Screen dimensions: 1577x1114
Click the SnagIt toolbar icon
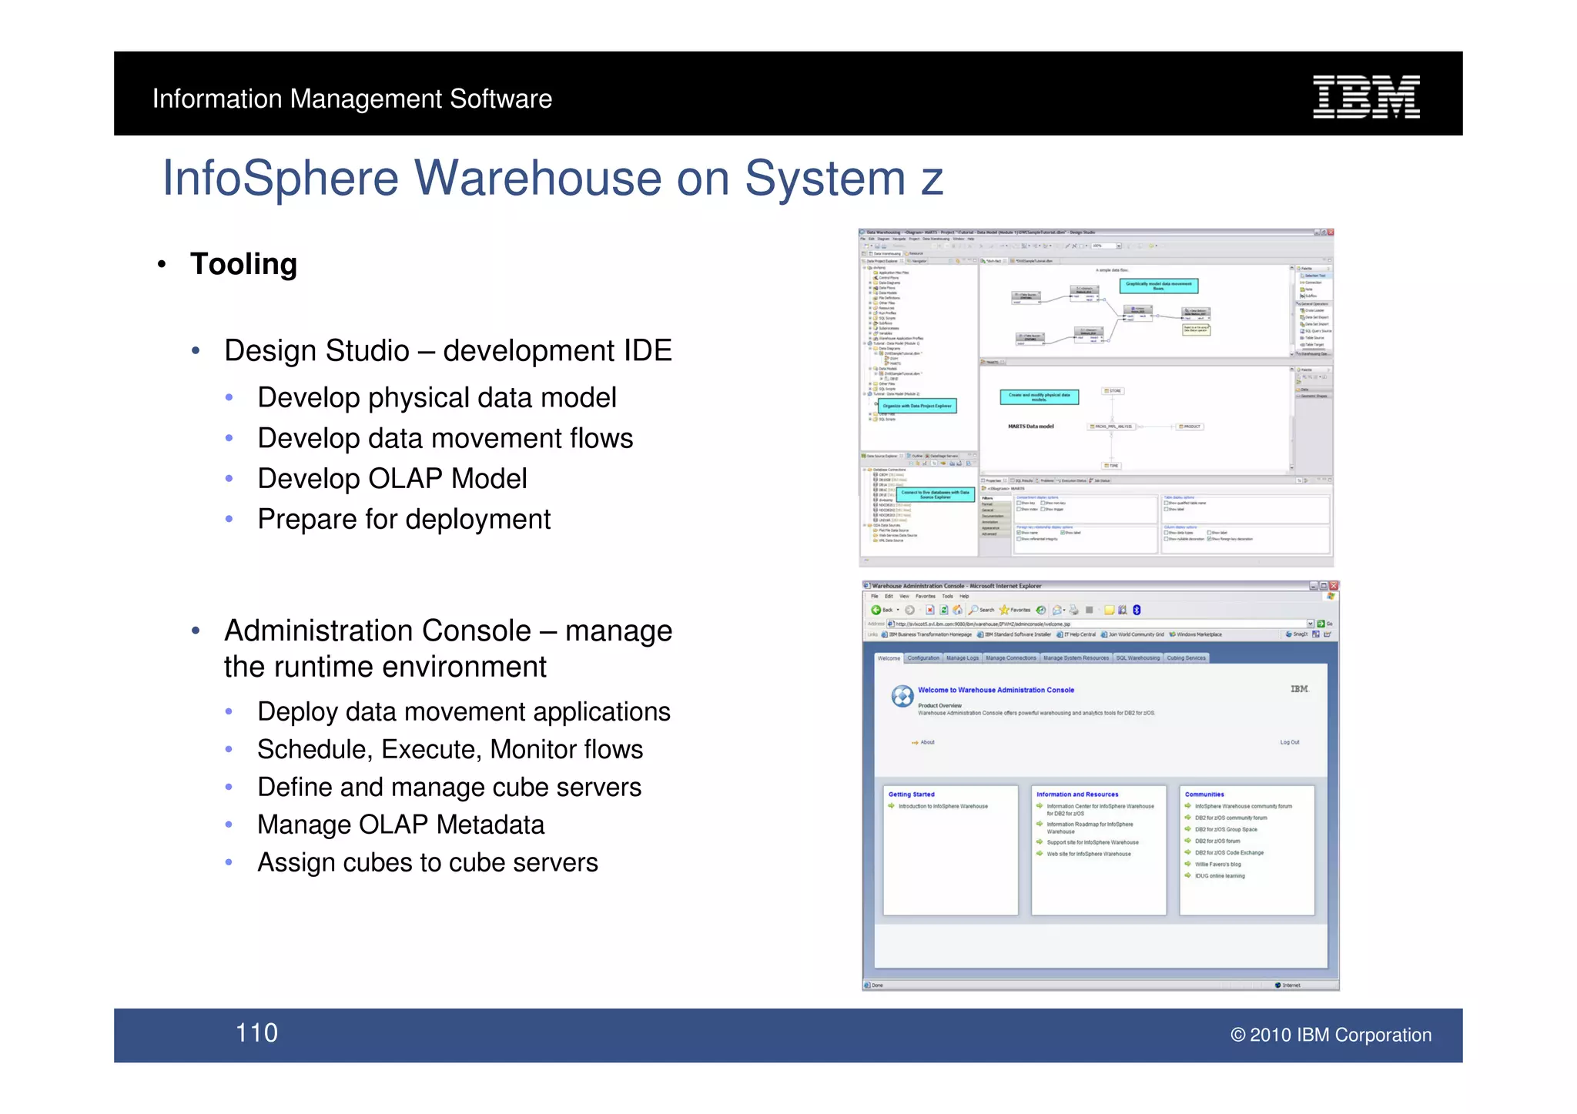click(1288, 634)
